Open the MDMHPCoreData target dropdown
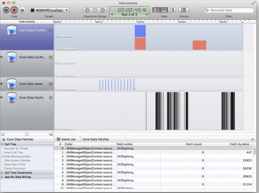The height and width of the screenshot is (193, 259). 49,10
